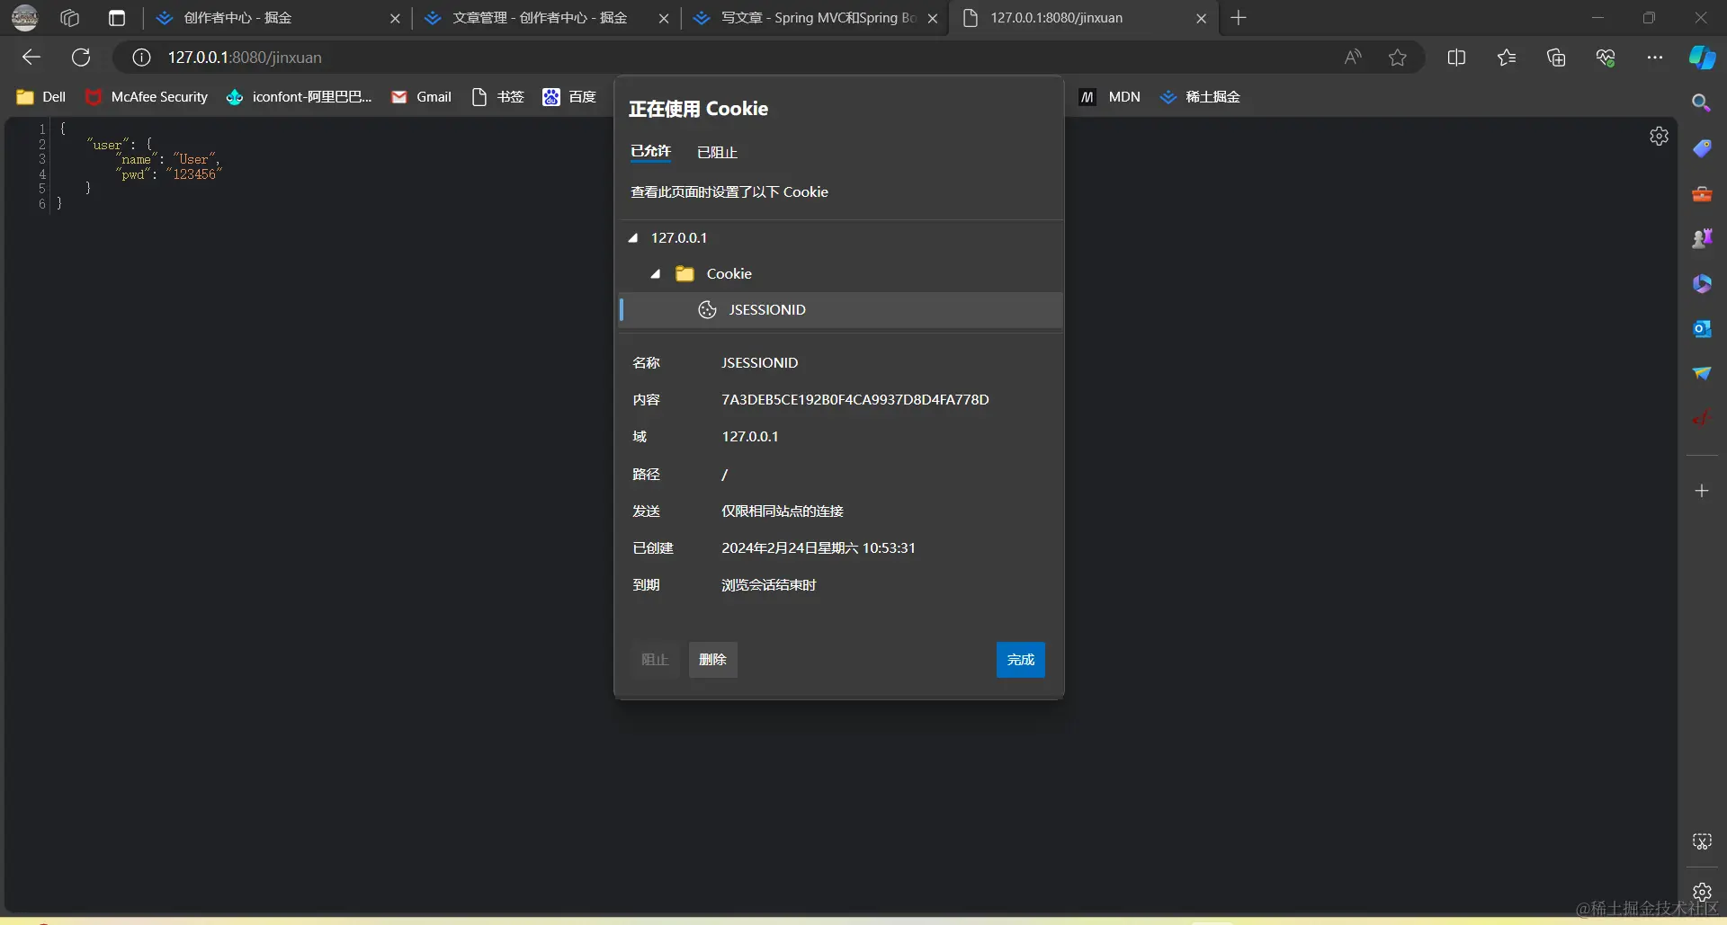
Task: Open the McAfee Security bookmark
Action: click(147, 97)
